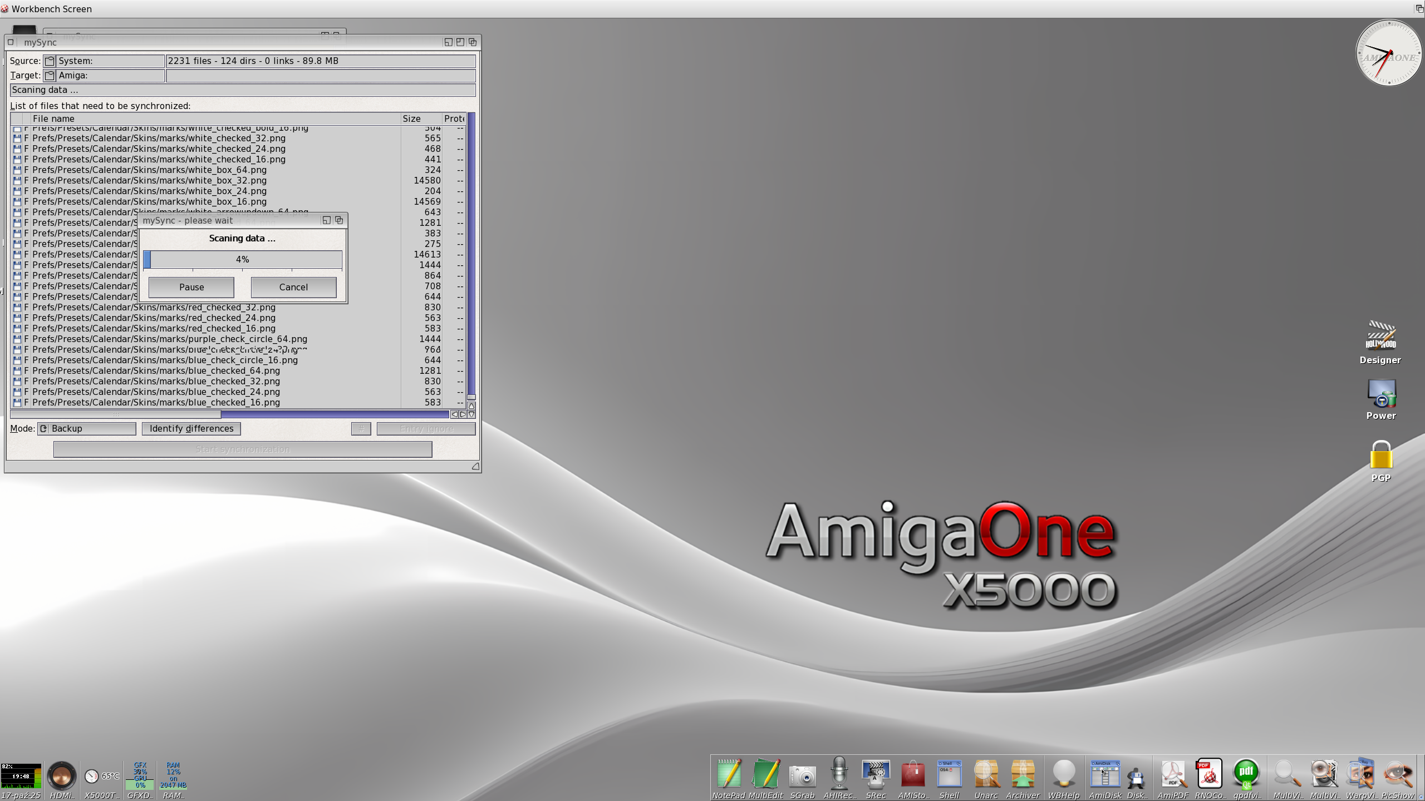The height and width of the screenshot is (801, 1425).
Task: Cycle the Mode gadget showing Backup
Action: click(87, 429)
